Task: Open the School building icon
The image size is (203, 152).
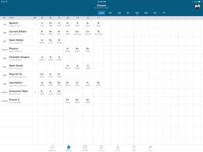Action: [x=118, y=147]
